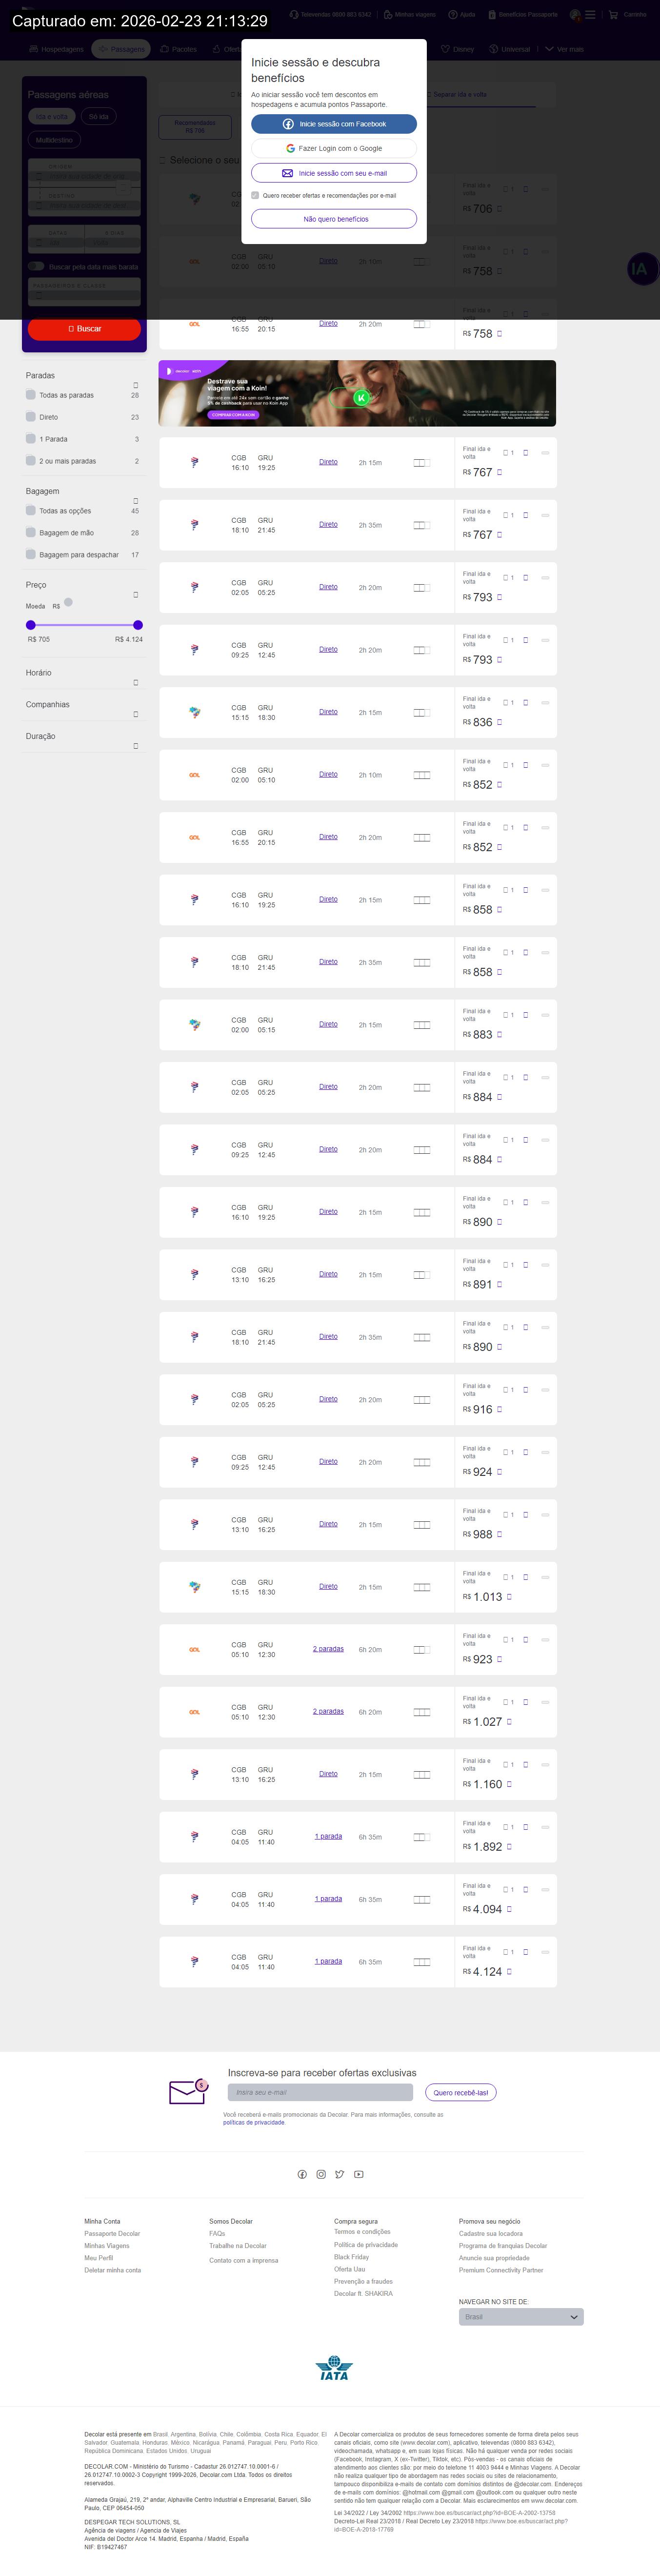The width and height of the screenshot is (660, 2576).
Task: Open the round IA assistant button
Action: 639,268
